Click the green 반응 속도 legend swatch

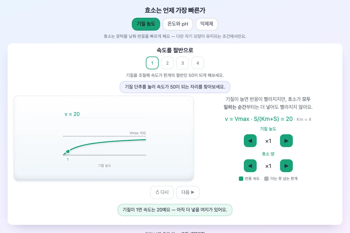241,179
